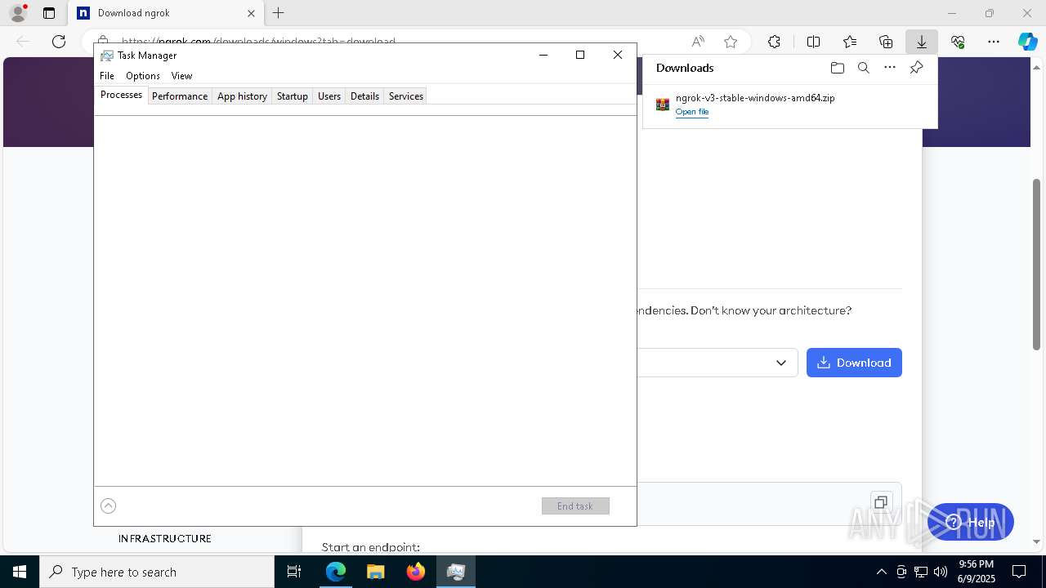The height and width of the screenshot is (588, 1046).
Task: Switch to the Processes tab
Action: [121, 95]
